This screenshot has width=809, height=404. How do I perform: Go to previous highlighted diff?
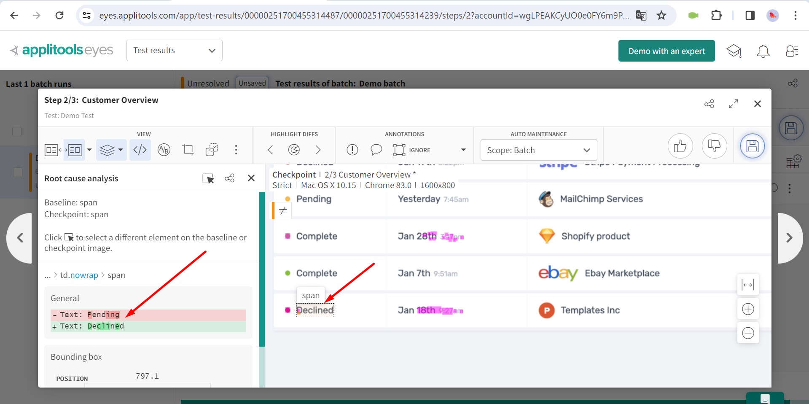[271, 150]
